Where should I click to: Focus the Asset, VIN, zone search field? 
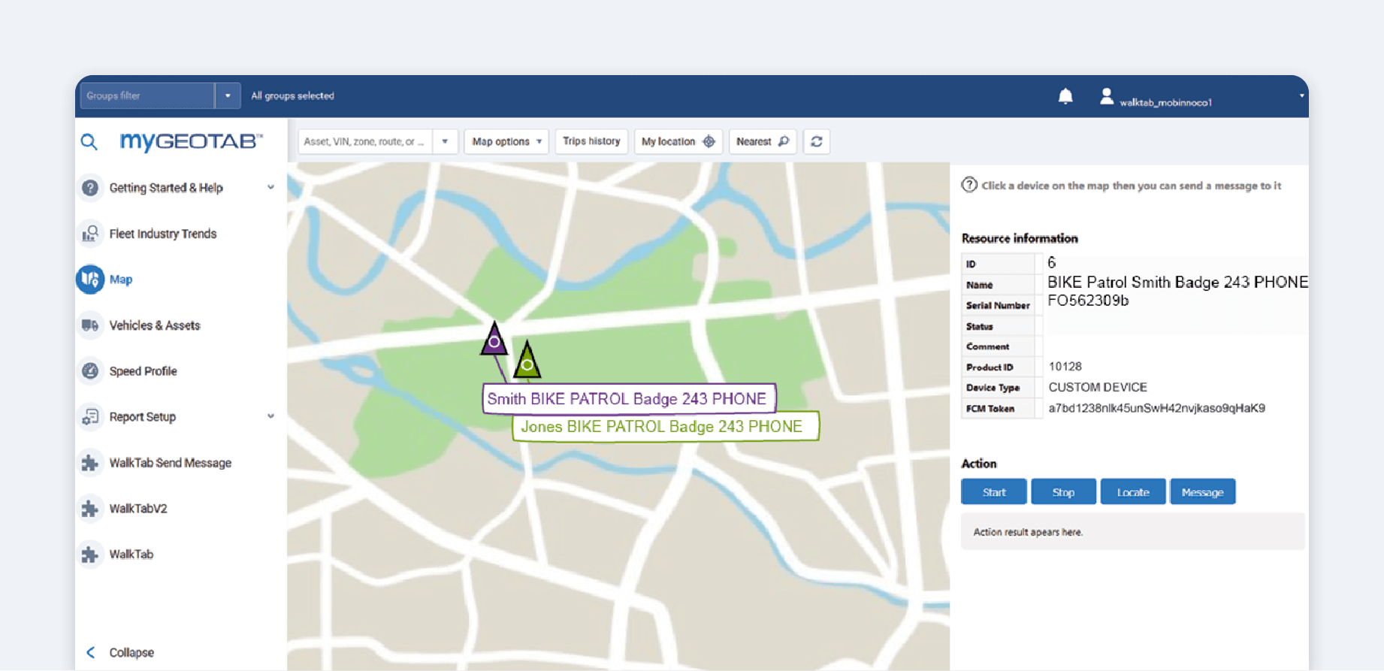[x=365, y=141]
